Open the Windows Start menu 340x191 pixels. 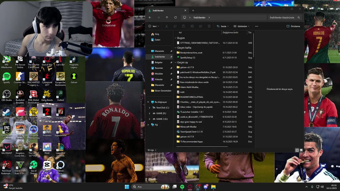pyautogui.click(x=127, y=187)
